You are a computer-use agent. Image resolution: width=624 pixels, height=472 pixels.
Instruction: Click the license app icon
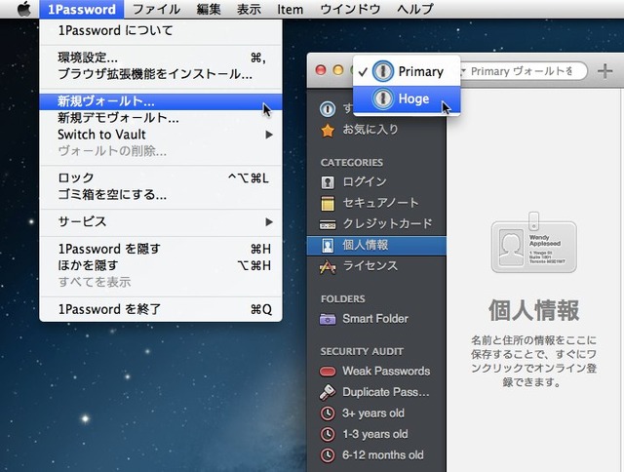(x=328, y=267)
